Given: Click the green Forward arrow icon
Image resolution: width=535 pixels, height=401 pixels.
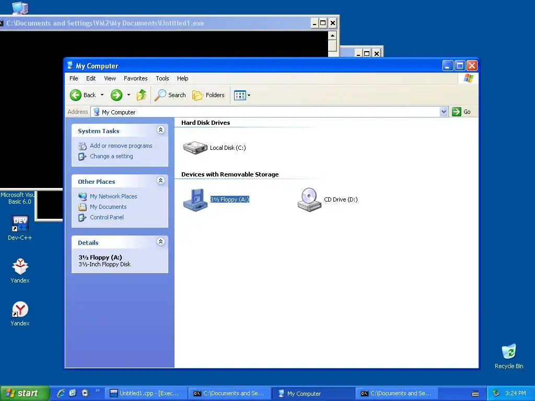Looking at the screenshot, I should click(117, 95).
